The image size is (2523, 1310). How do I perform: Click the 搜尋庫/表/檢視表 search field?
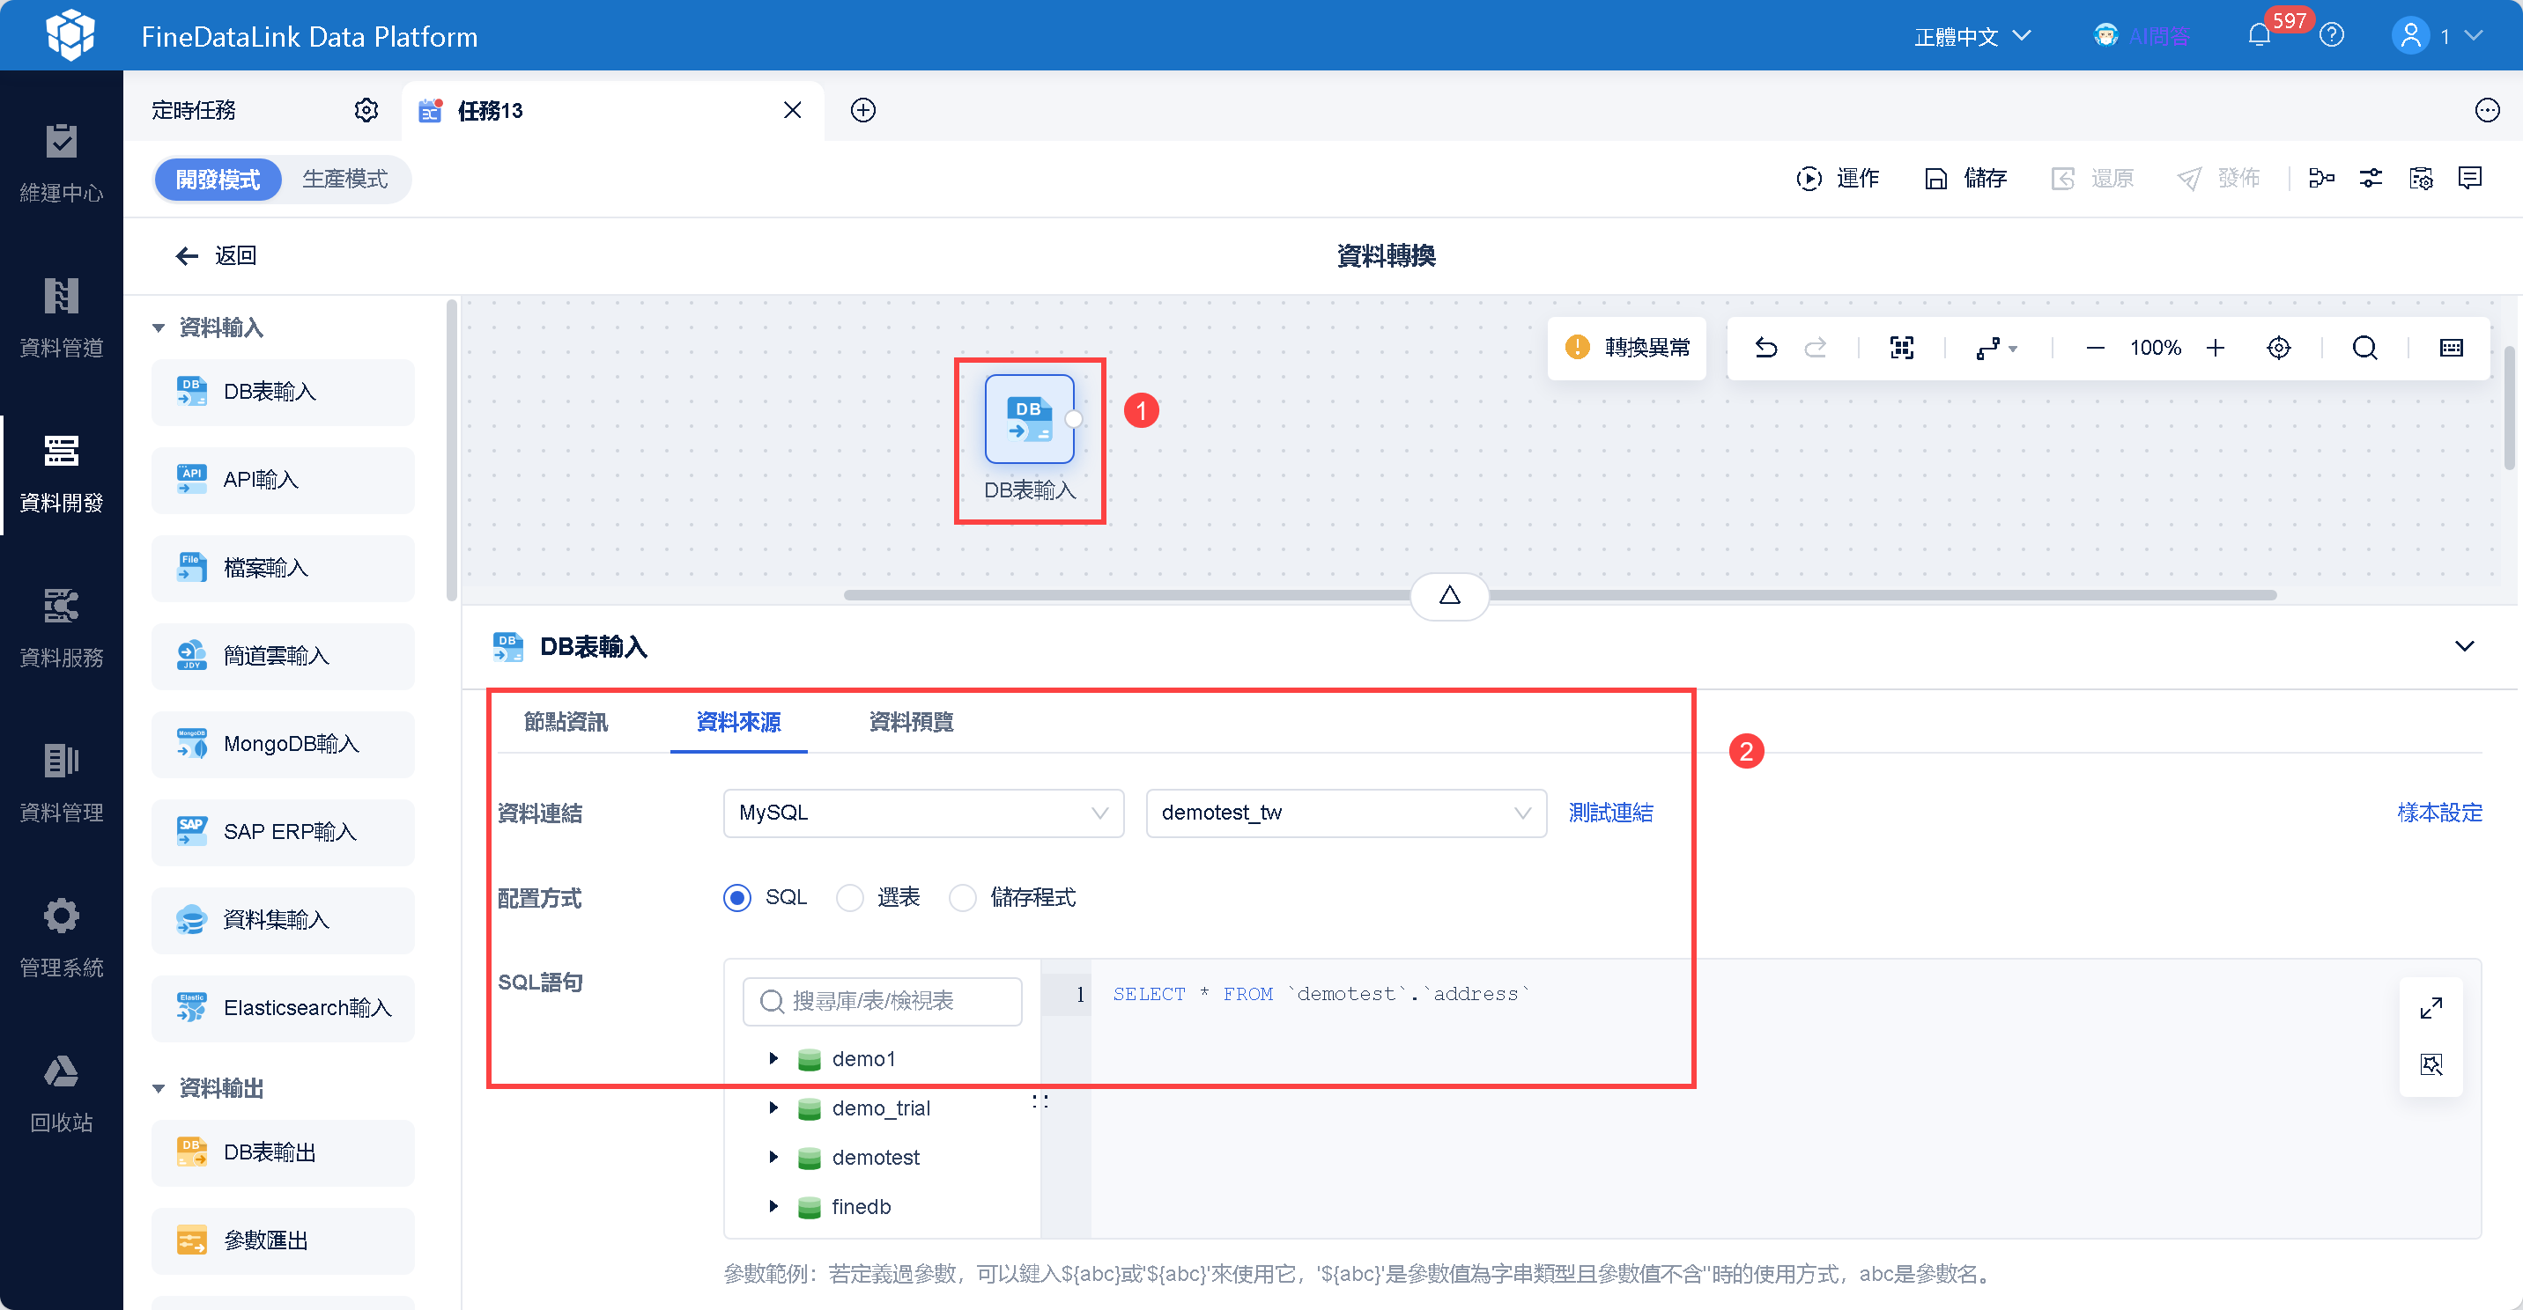pyautogui.click(x=882, y=1001)
